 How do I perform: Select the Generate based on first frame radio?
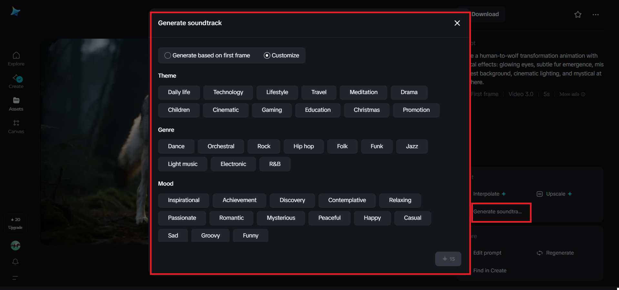[167, 55]
